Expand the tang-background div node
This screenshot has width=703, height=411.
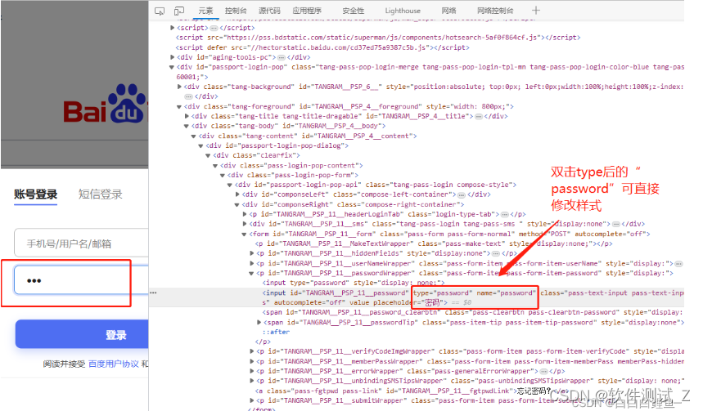pos(179,87)
